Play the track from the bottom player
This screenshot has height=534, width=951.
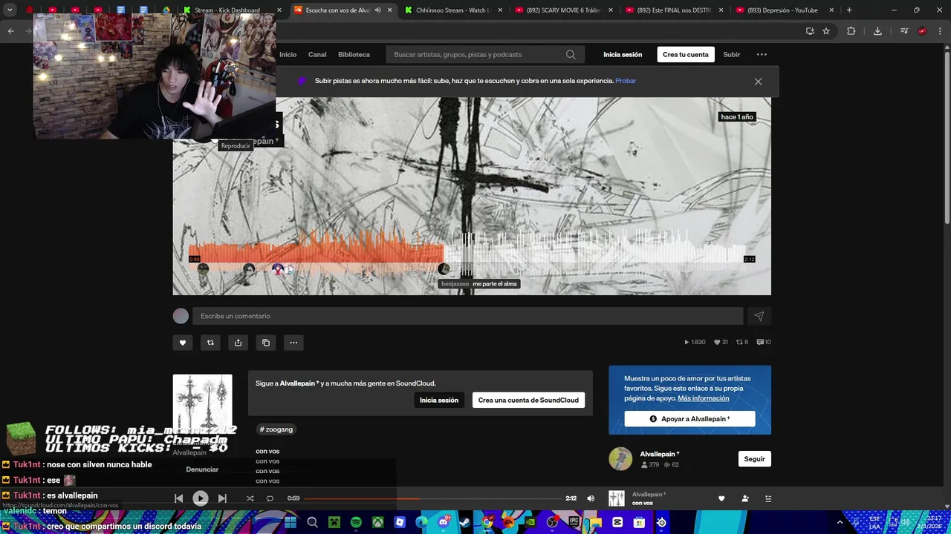[201, 498]
